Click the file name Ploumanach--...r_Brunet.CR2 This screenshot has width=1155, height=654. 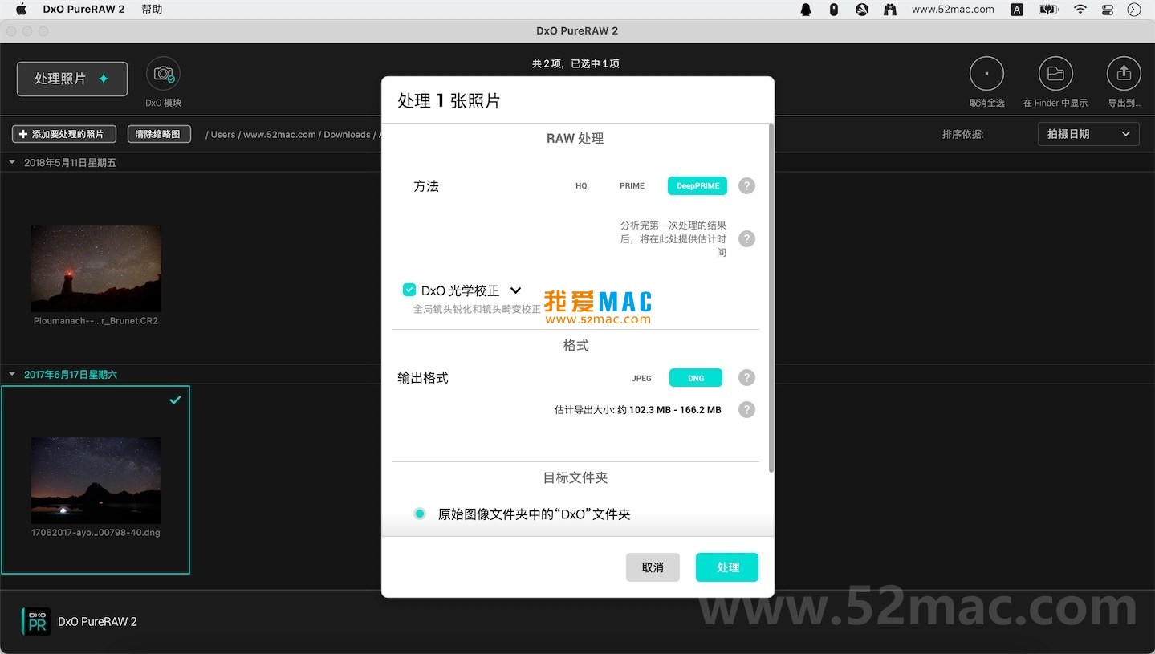click(x=96, y=321)
